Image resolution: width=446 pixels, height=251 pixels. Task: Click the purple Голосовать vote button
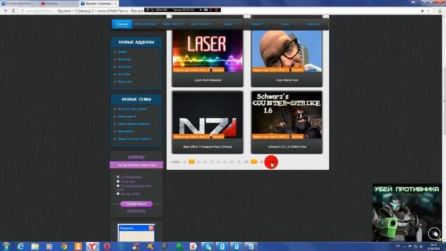click(x=137, y=204)
